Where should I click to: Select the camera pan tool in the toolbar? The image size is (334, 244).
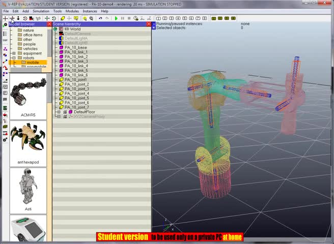[x=5, y=18]
